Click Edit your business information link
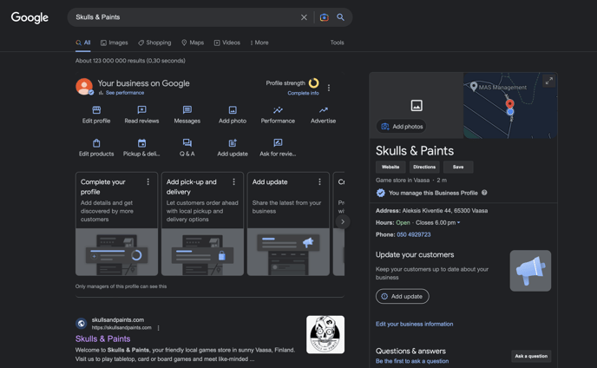Viewport: 597px width, 368px height. coord(414,324)
